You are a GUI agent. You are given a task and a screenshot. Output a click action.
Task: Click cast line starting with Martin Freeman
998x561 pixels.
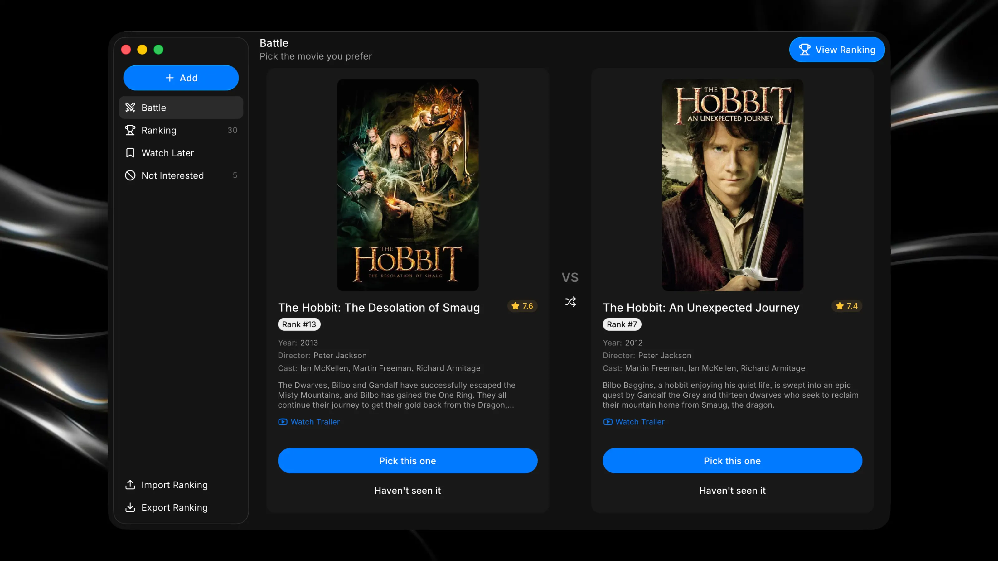[704, 368]
